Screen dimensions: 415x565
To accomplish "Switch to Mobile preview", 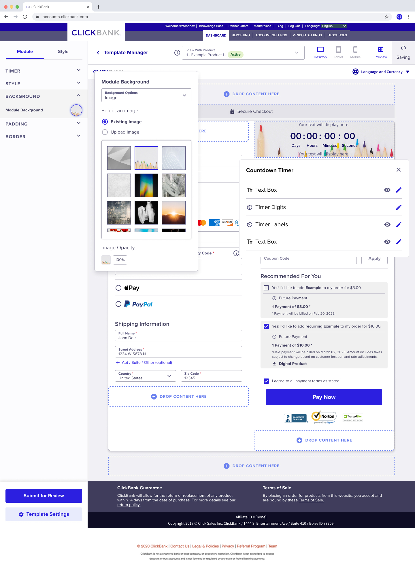I will tap(355, 53).
